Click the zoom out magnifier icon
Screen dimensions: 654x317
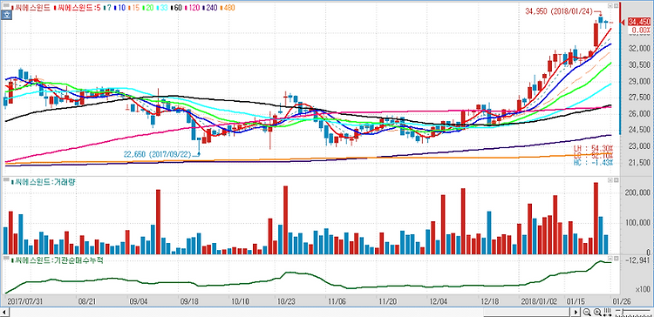tap(587, 312)
